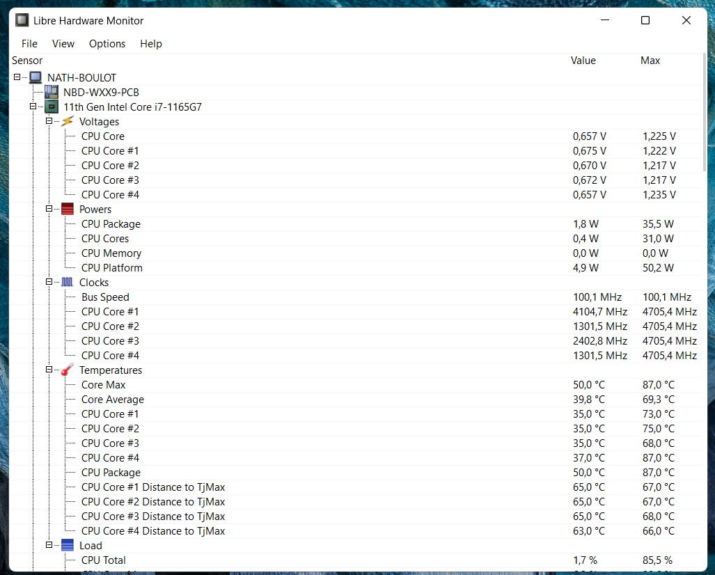Collapse the NATH-BOULOT root node
715x575 pixels.
(x=17, y=77)
